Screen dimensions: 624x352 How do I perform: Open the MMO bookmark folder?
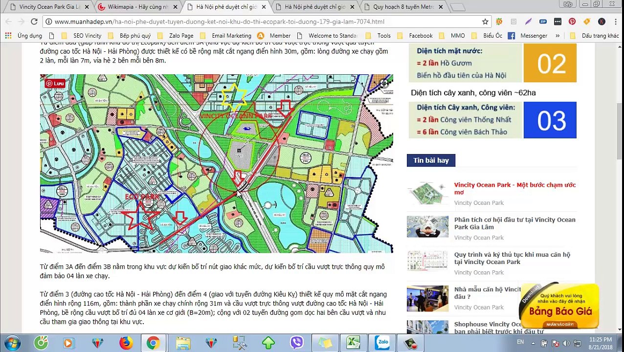tap(452, 36)
